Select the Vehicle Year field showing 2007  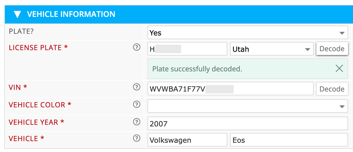click(x=248, y=124)
